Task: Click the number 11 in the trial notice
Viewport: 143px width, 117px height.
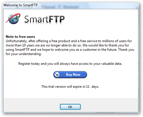Action: pos(88,87)
